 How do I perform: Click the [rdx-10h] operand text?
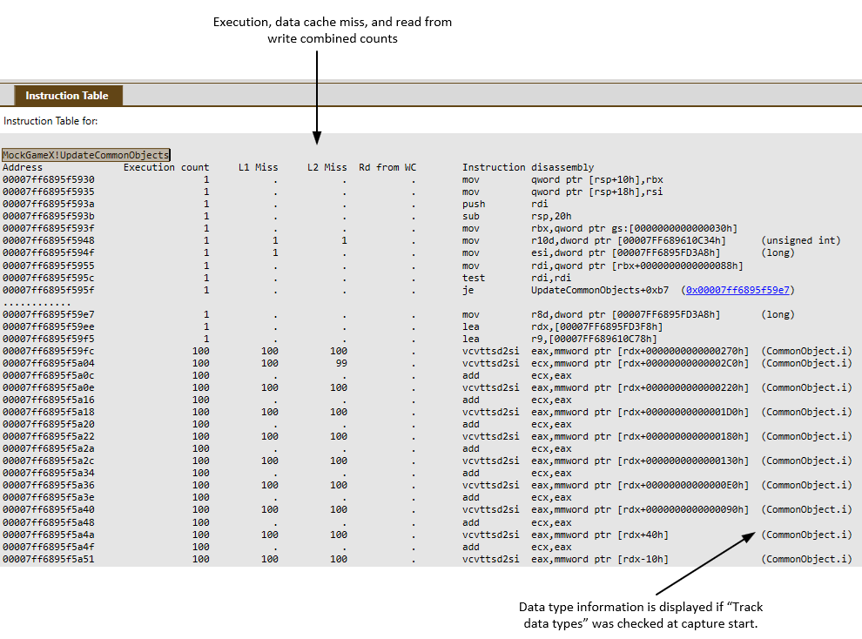[x=643, y=559]
